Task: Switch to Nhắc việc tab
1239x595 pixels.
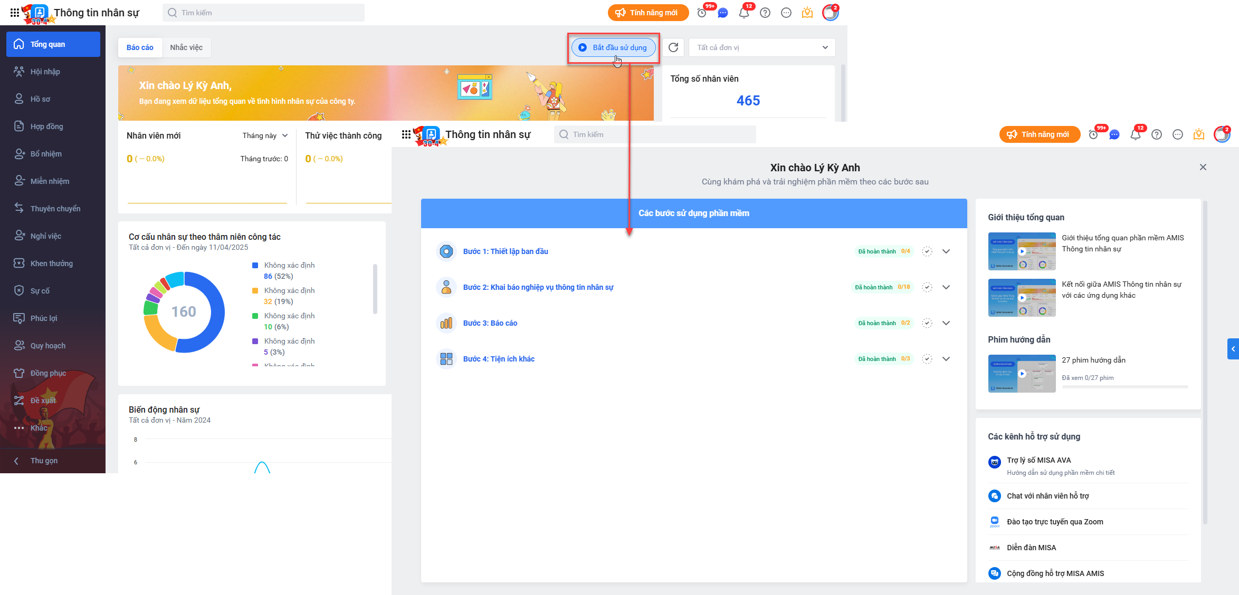Action: (186, 47)
